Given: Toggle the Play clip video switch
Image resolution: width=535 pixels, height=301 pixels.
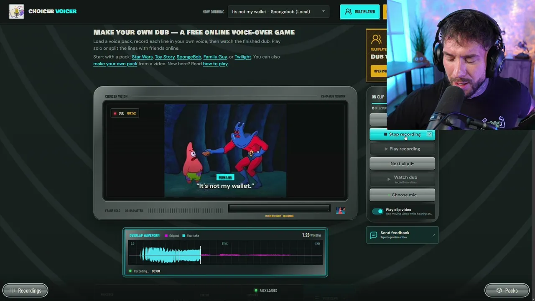Looking at the screenshot, I should pos(377,212).
